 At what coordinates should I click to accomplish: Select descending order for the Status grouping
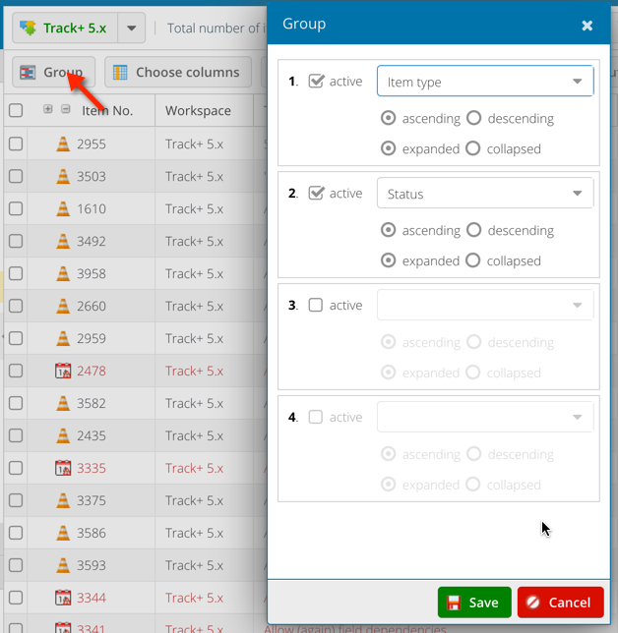pos(473,230)
